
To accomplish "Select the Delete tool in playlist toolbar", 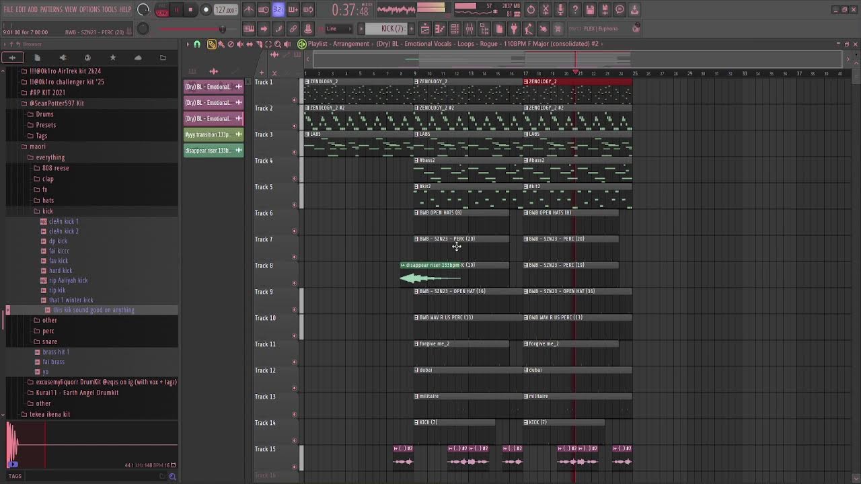I will 231,44.
